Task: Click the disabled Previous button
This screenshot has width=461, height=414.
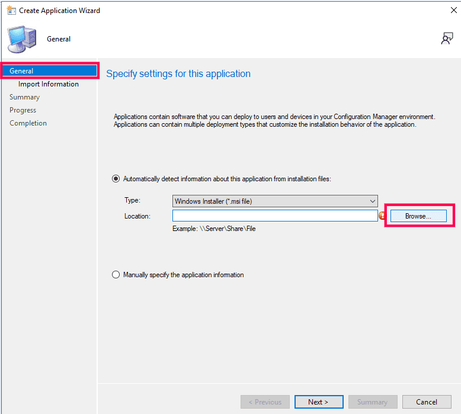Action: click(x=265, y=402)
